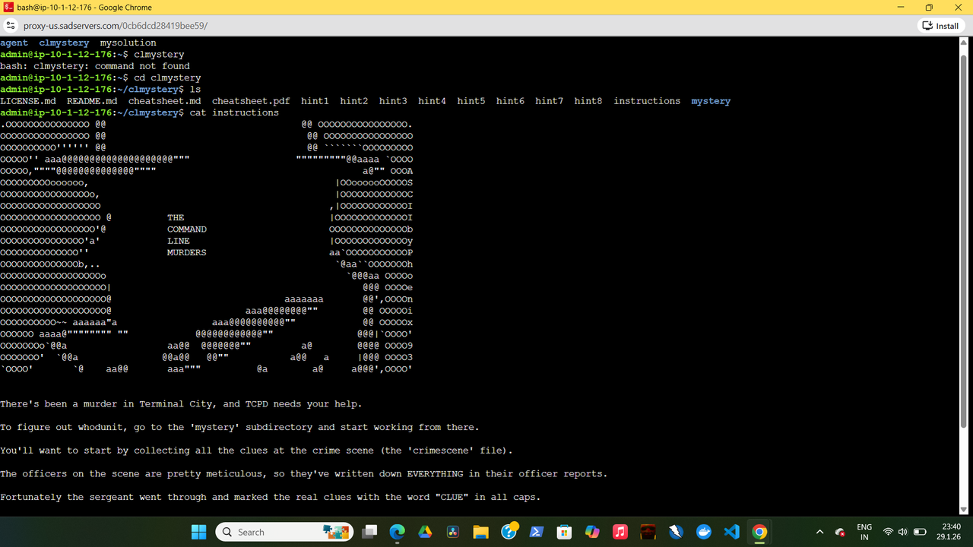The width and height of the screenshot is (973, 547).
Task: Open Copilot from the taskbar
Action: (592, 532)
